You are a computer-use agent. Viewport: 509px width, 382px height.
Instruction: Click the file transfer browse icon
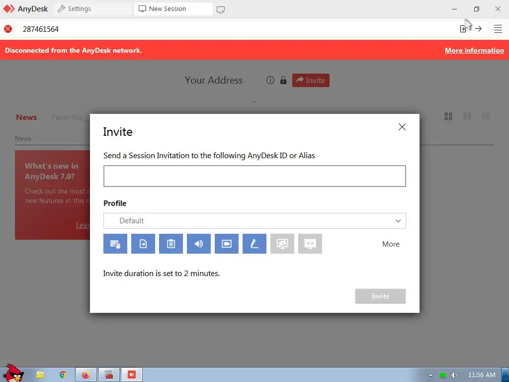click(463, 29)
